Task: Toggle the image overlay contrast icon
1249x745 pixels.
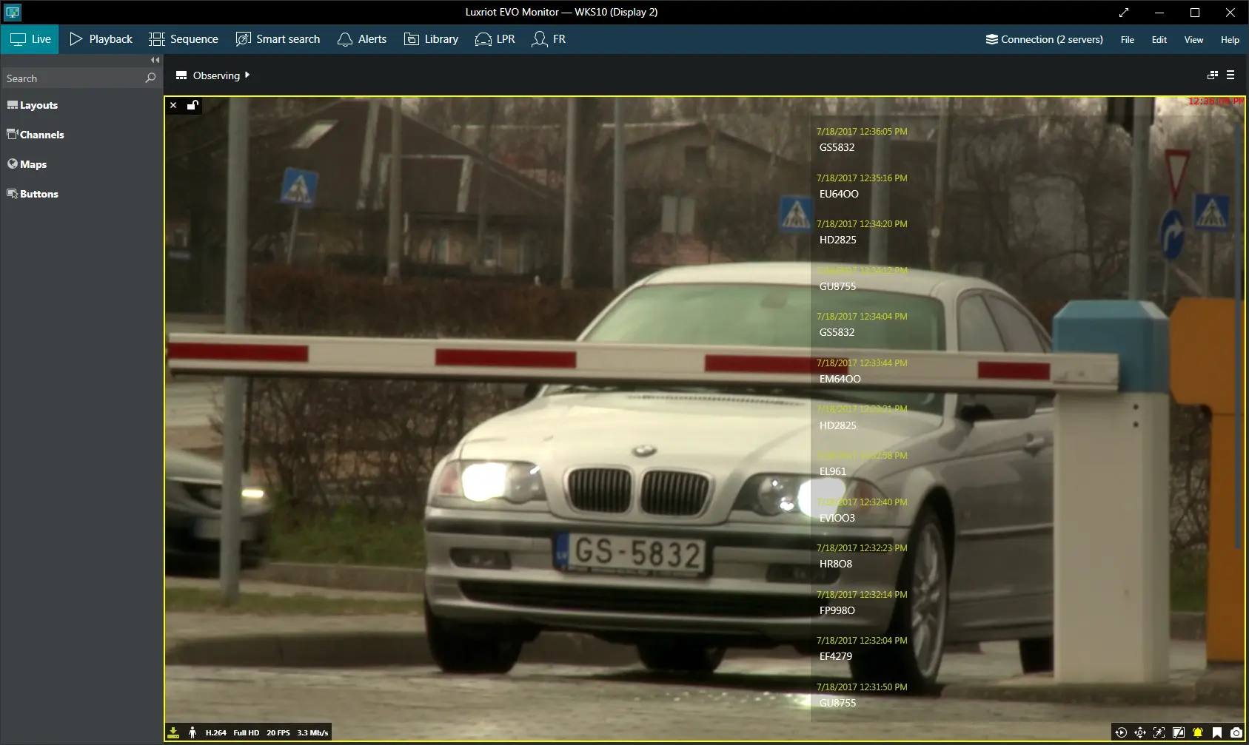Action: [1178, 732]
